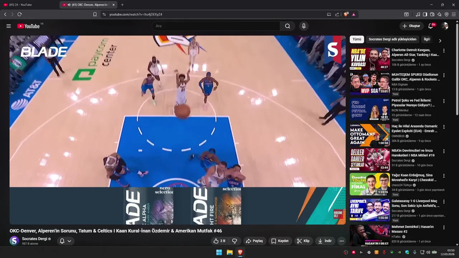Open Mehmet Demirkol Hasan'ın Masası video
The image size is (459, 258).
(x=412, y=229)
